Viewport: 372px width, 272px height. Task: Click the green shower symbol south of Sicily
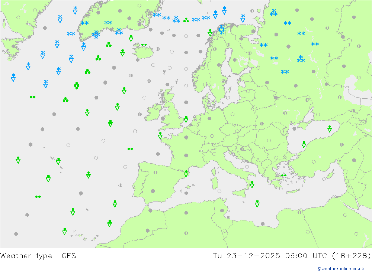pyautogui.click(x=257, y=204)
